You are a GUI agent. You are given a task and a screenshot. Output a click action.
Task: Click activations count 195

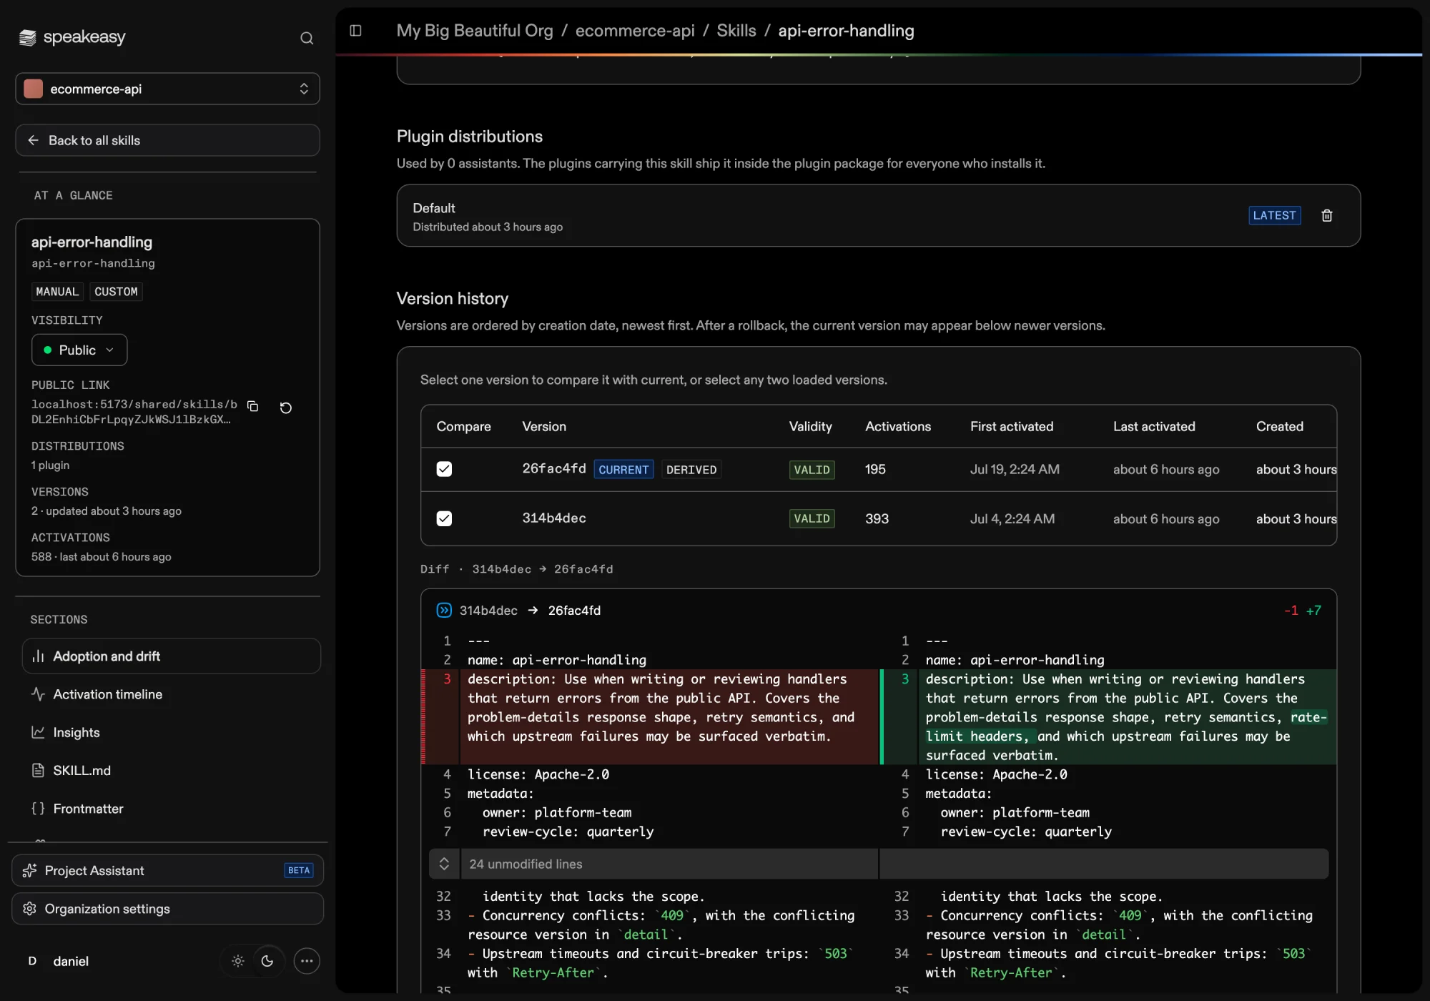coord(875,469)
